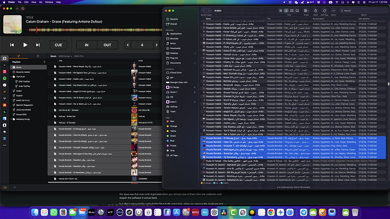Eject the Data 2 volume

click(x=195, y=102)
